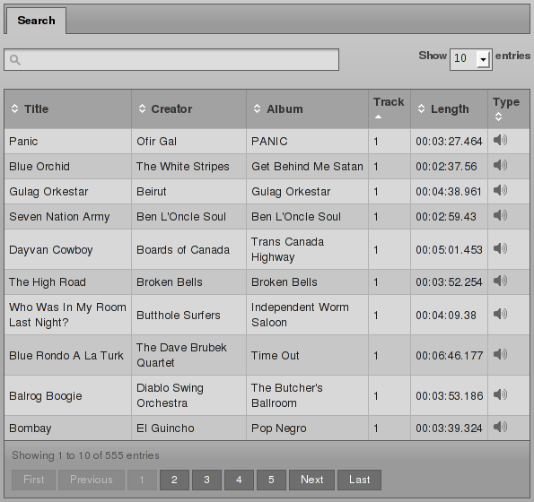This screenshot has height=502, width=534.
Task: Click the audio icon in Blue Orchid row
Action: pos(500,165)
